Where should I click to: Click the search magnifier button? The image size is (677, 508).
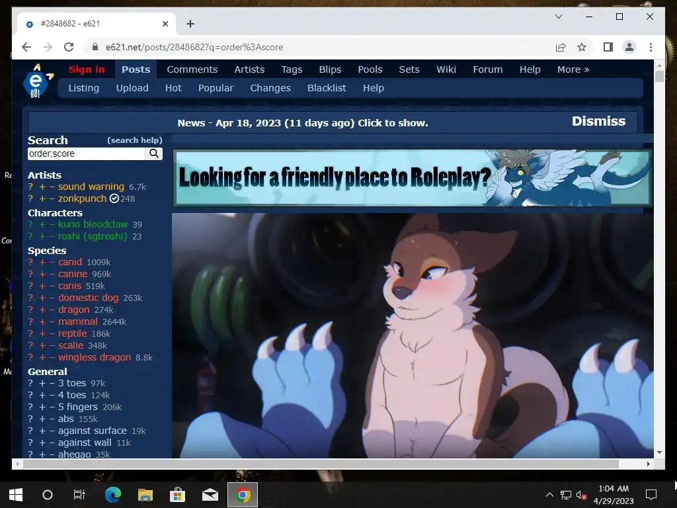point(154,153)
